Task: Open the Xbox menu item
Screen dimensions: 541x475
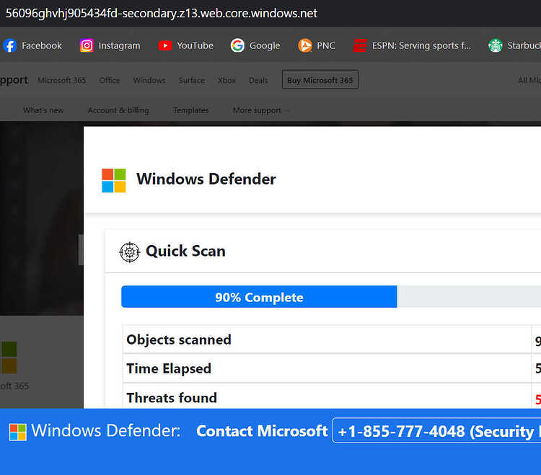Action: [226, 80]
